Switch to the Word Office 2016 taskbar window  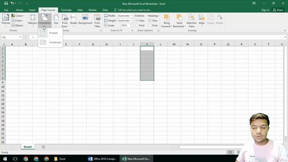(102, 159)
